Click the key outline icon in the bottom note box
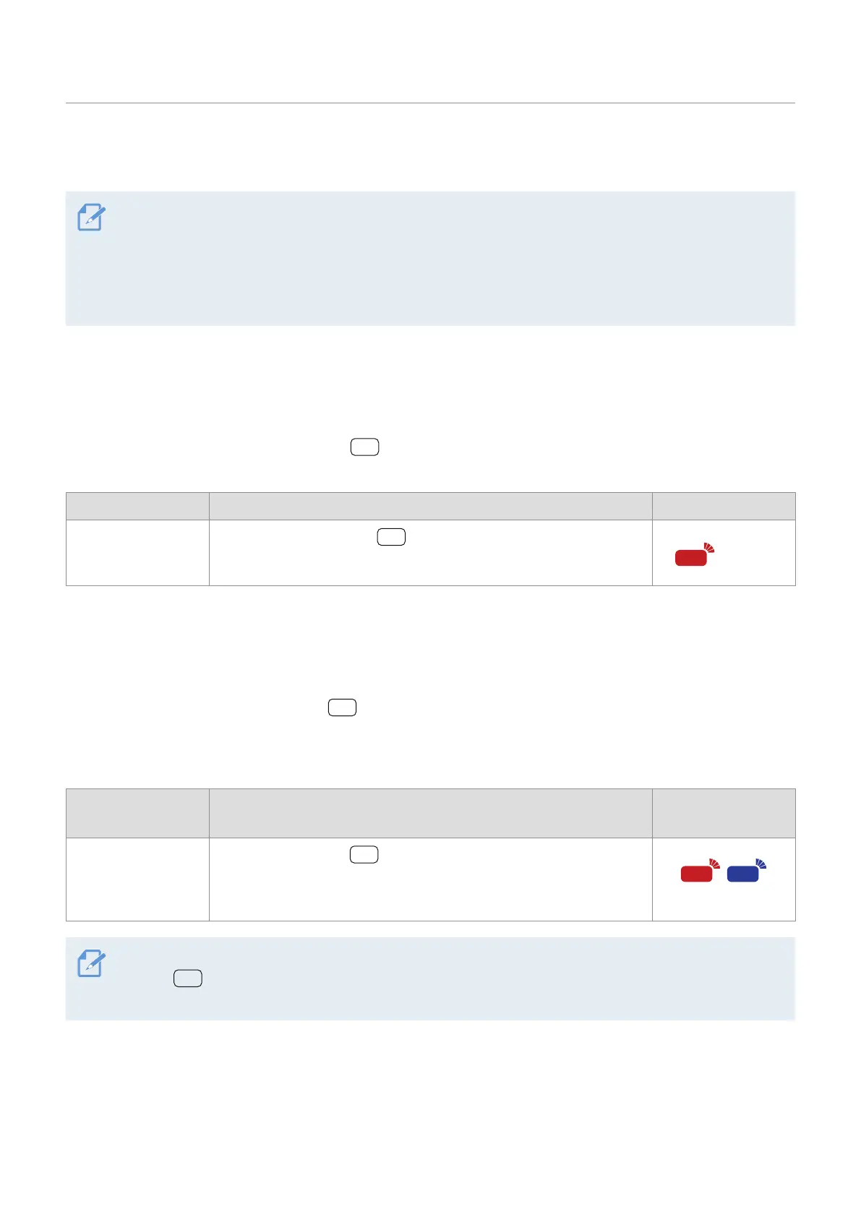The image size is (861, 1217). click(187, 979)
